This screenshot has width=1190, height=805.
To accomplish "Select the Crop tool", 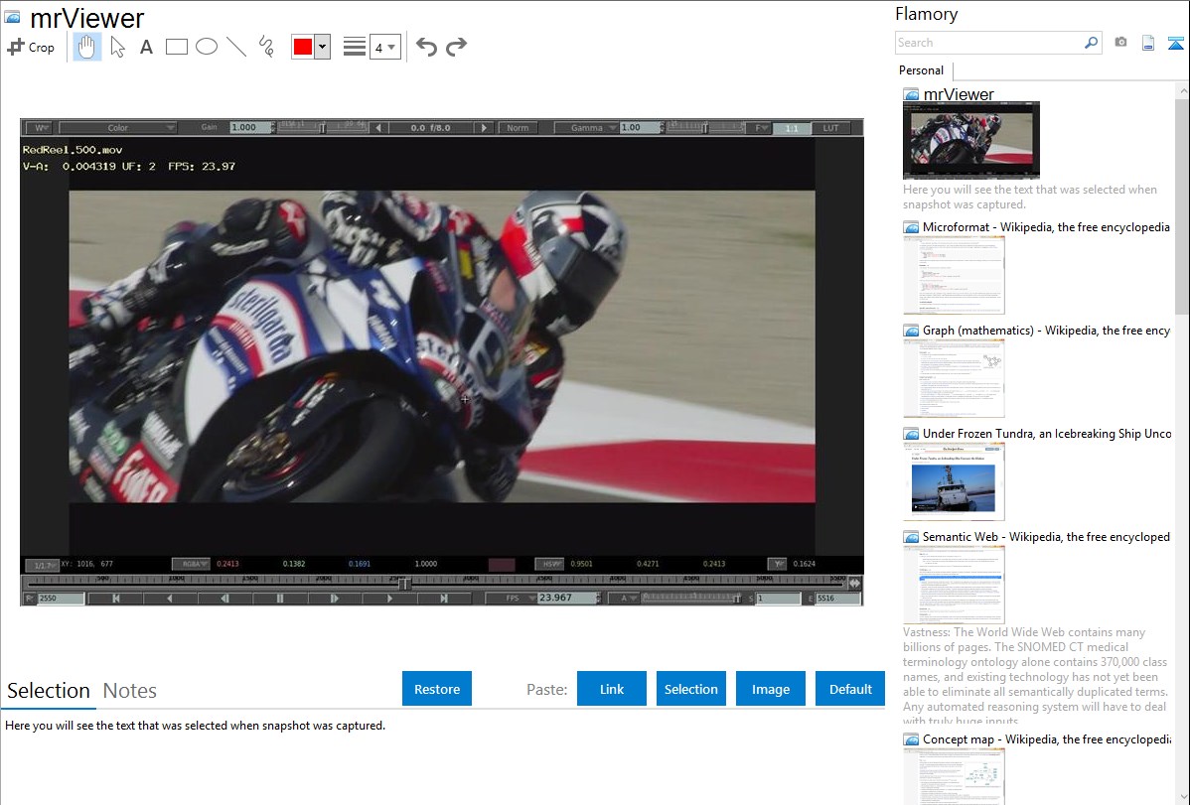I will (x=31, y=47).
